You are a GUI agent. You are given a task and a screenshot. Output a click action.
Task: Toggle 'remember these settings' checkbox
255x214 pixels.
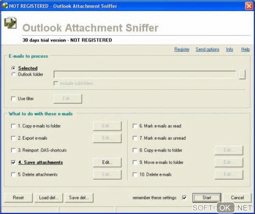click(184, 198)
